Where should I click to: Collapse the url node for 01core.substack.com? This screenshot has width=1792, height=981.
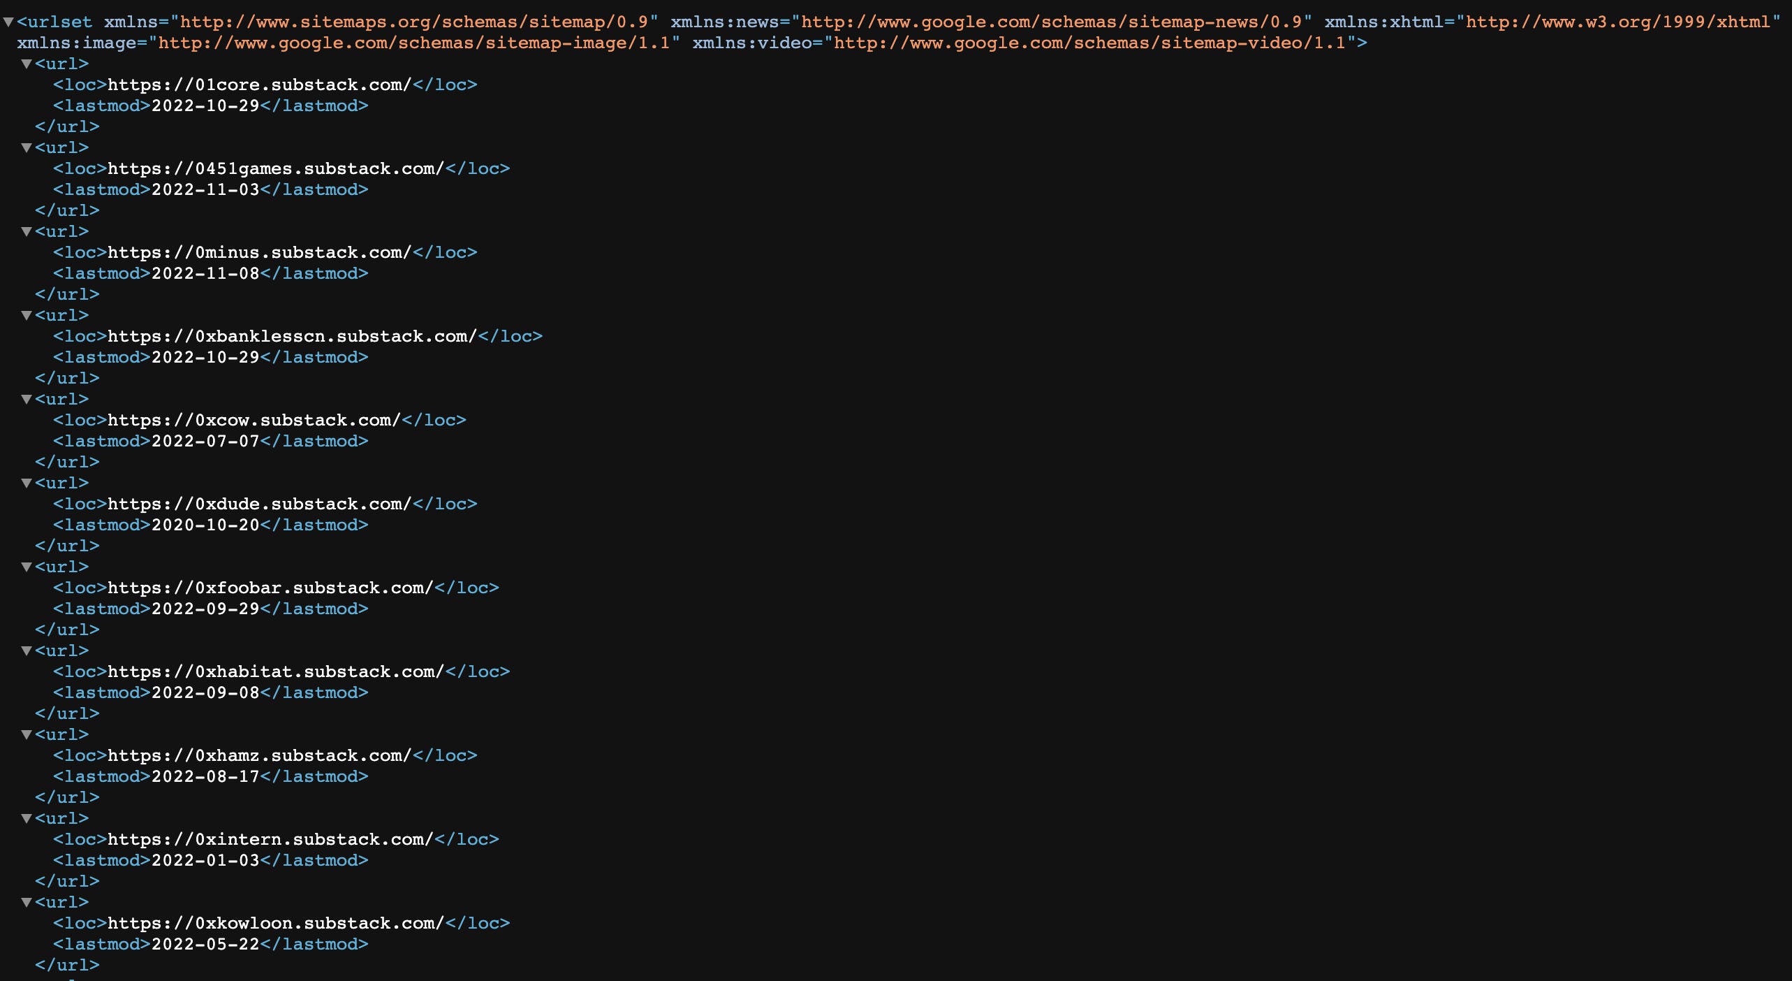27,64
